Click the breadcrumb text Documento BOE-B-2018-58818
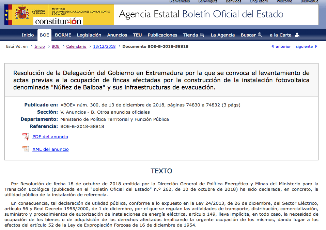The height and width of the screenshot is (230, 326). click(x=155, y=46)
